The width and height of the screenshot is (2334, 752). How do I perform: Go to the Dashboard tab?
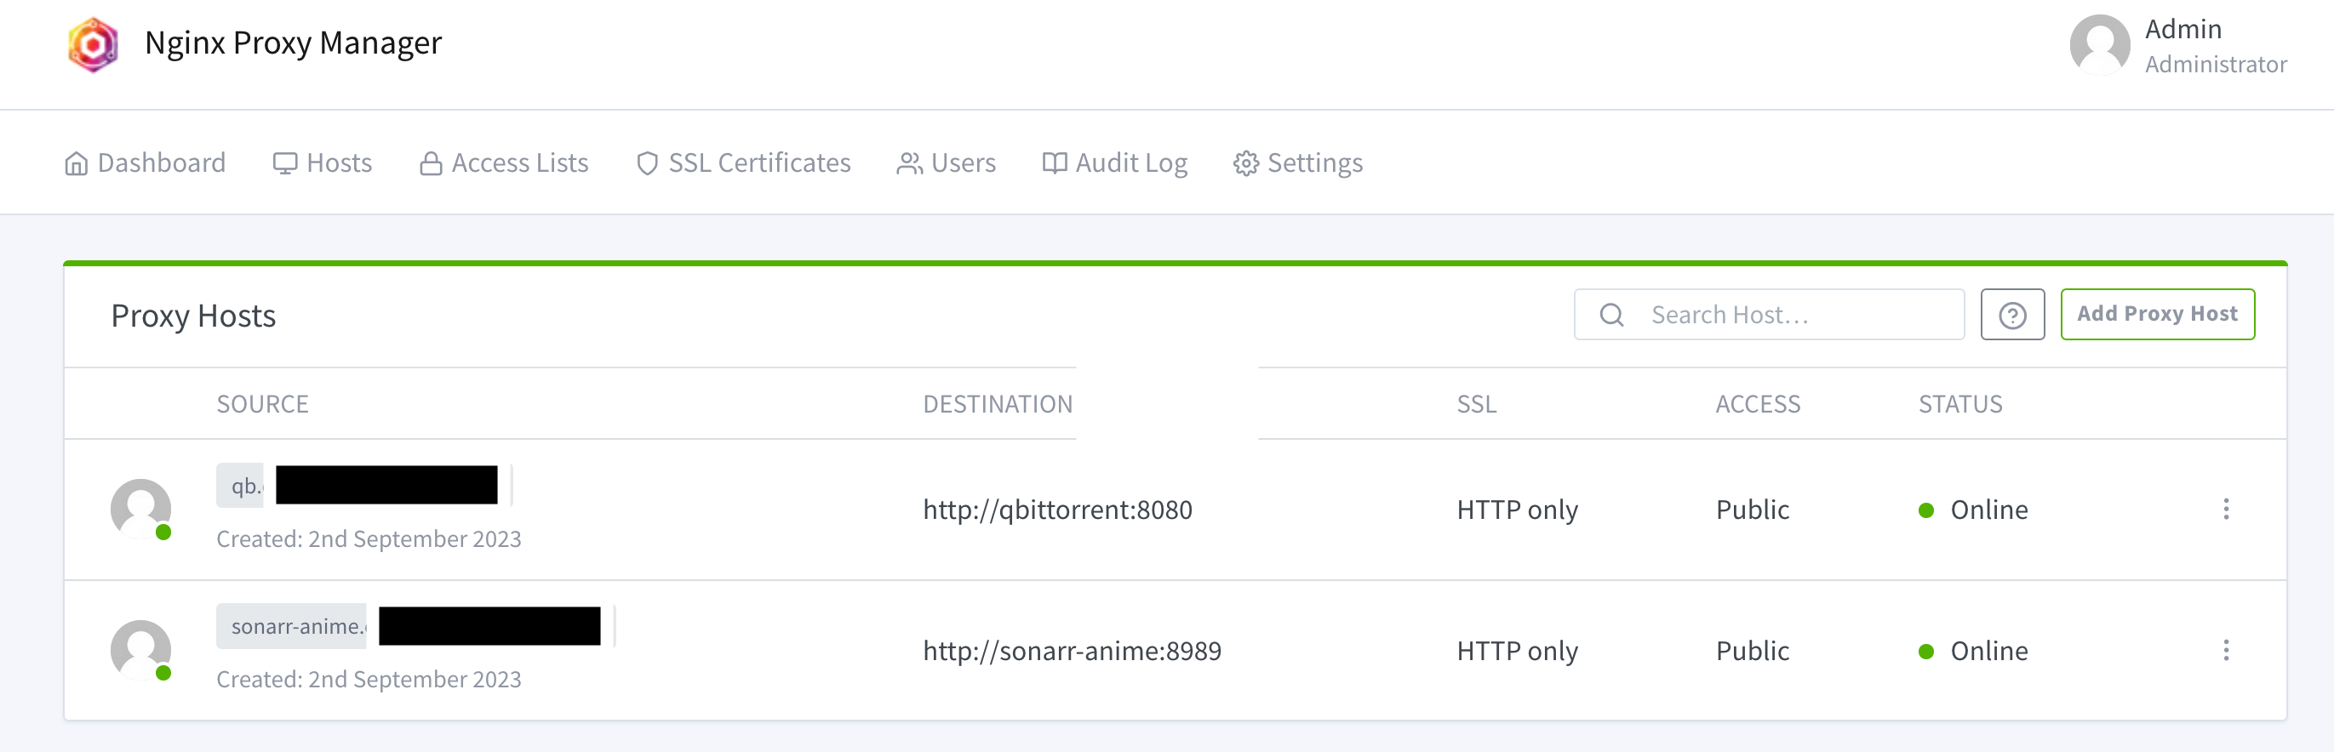coord(145,163)
